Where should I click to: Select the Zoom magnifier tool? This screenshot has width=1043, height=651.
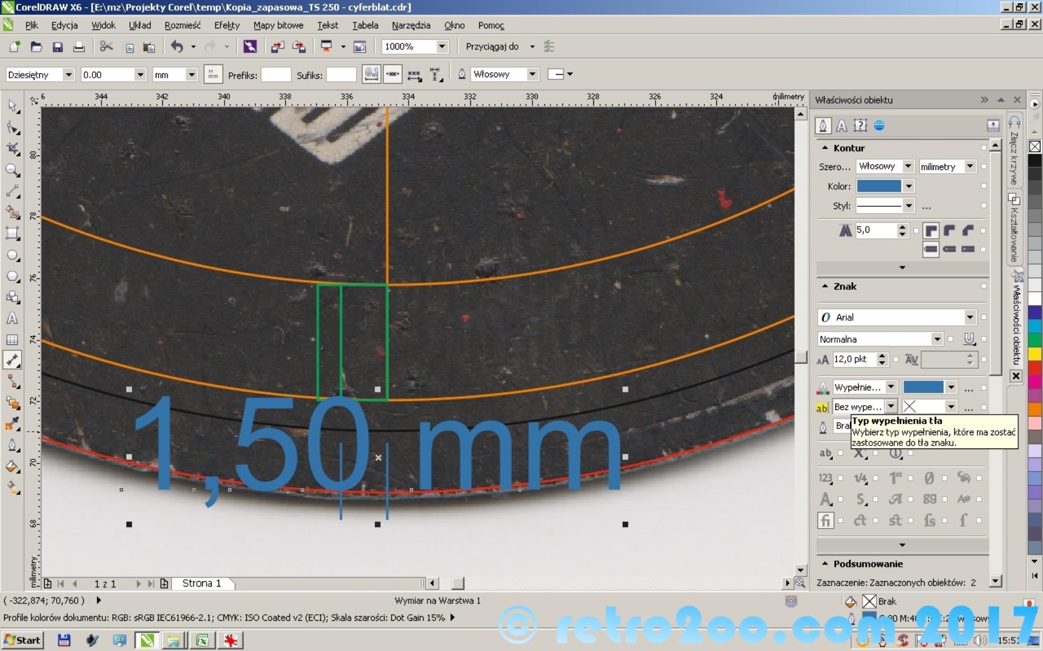coord(13,171)
